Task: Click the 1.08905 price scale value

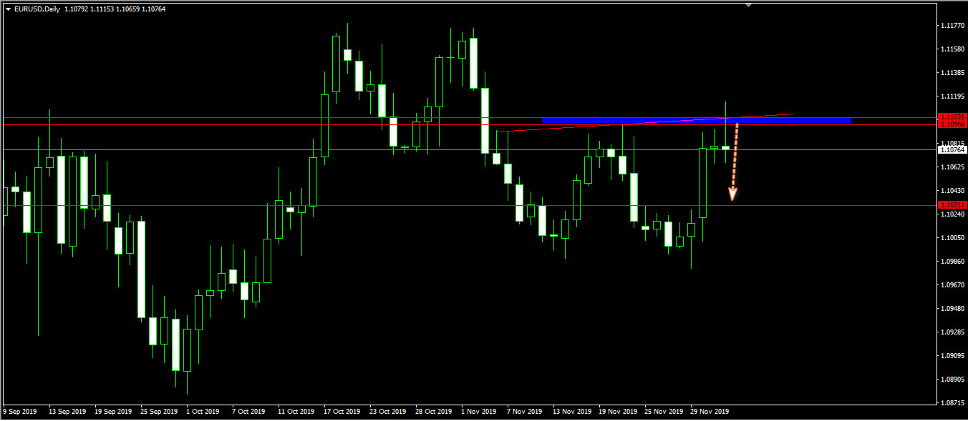Action: pyautogui.click(x=954, y=380)
